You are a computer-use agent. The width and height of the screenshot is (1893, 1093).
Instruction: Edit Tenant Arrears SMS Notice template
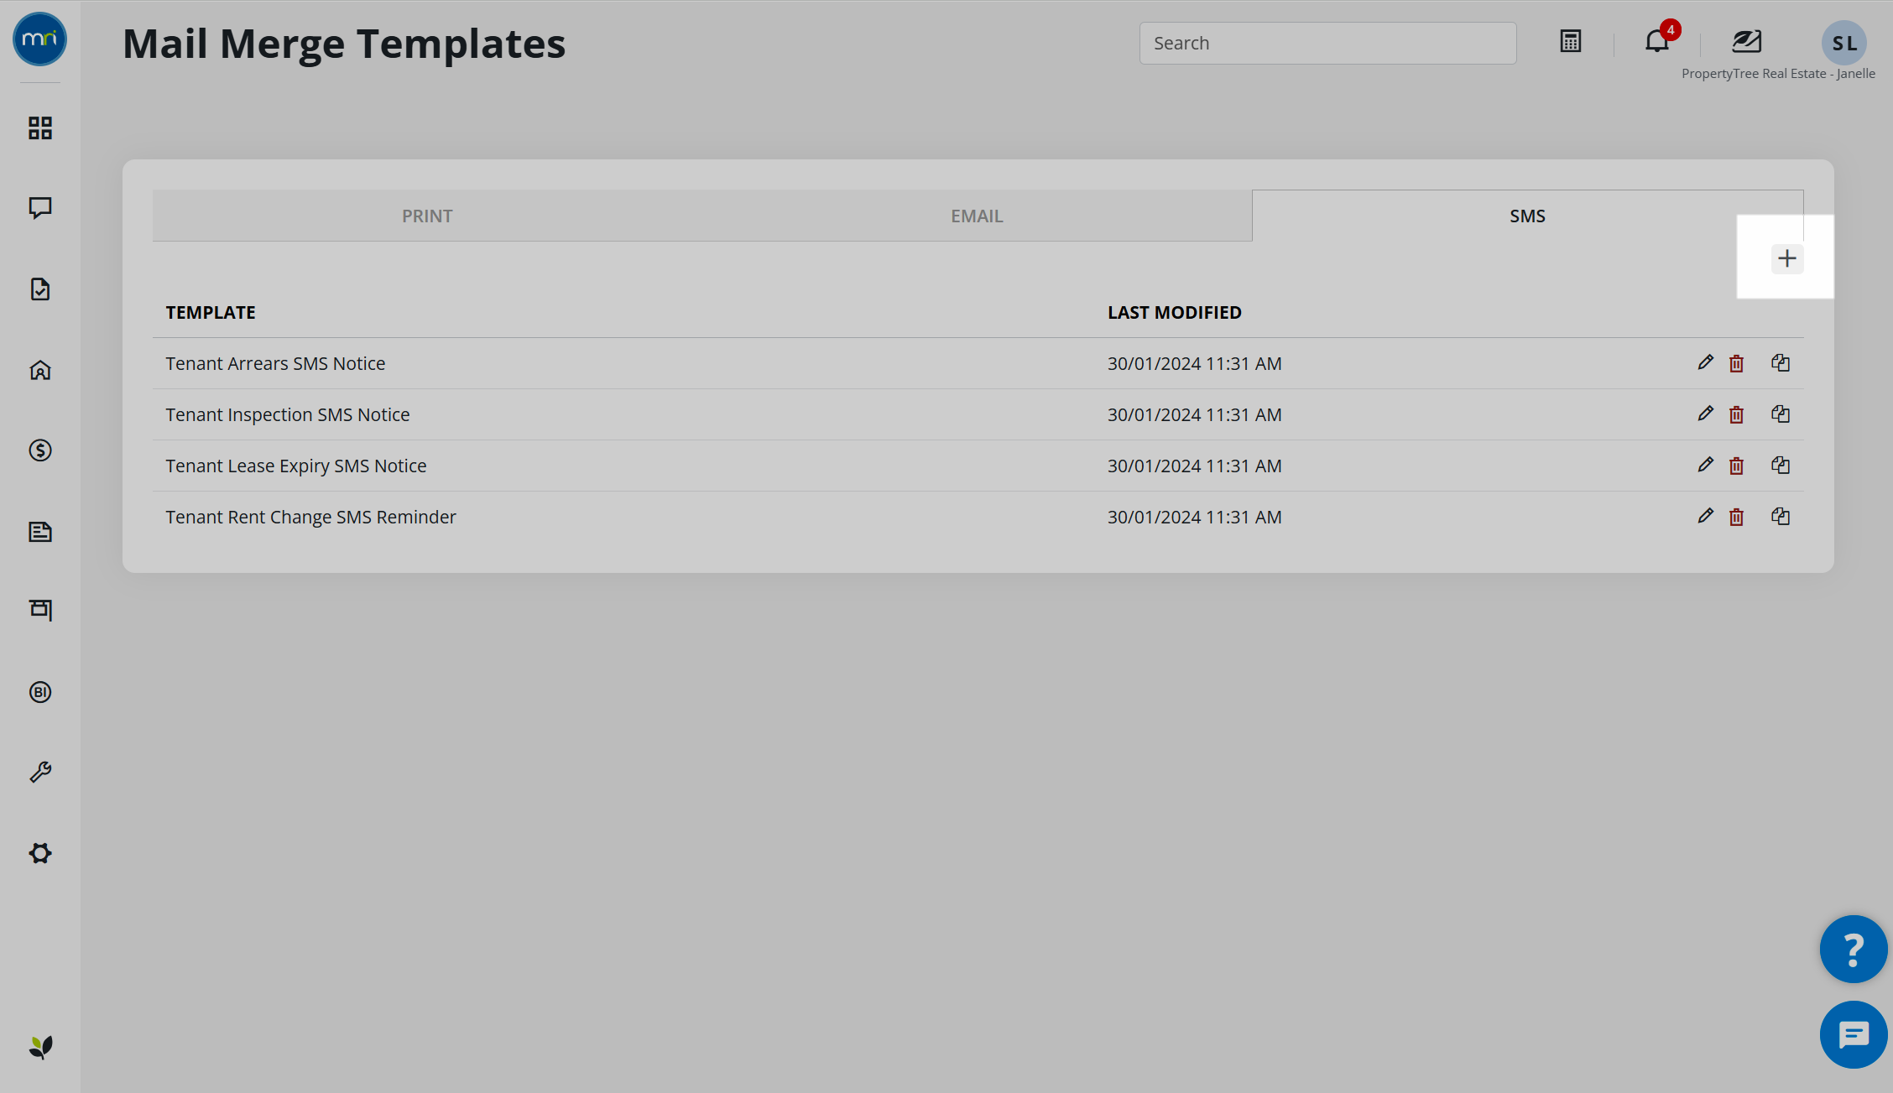point(1705,362)
